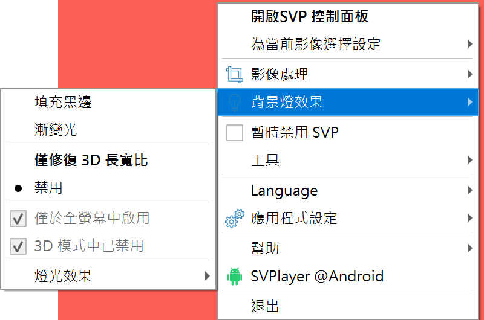The height and width of the screenshot is (320, 484).
Task: Select the highlighted 背景燈效果 entry
Action: [348, 102]
